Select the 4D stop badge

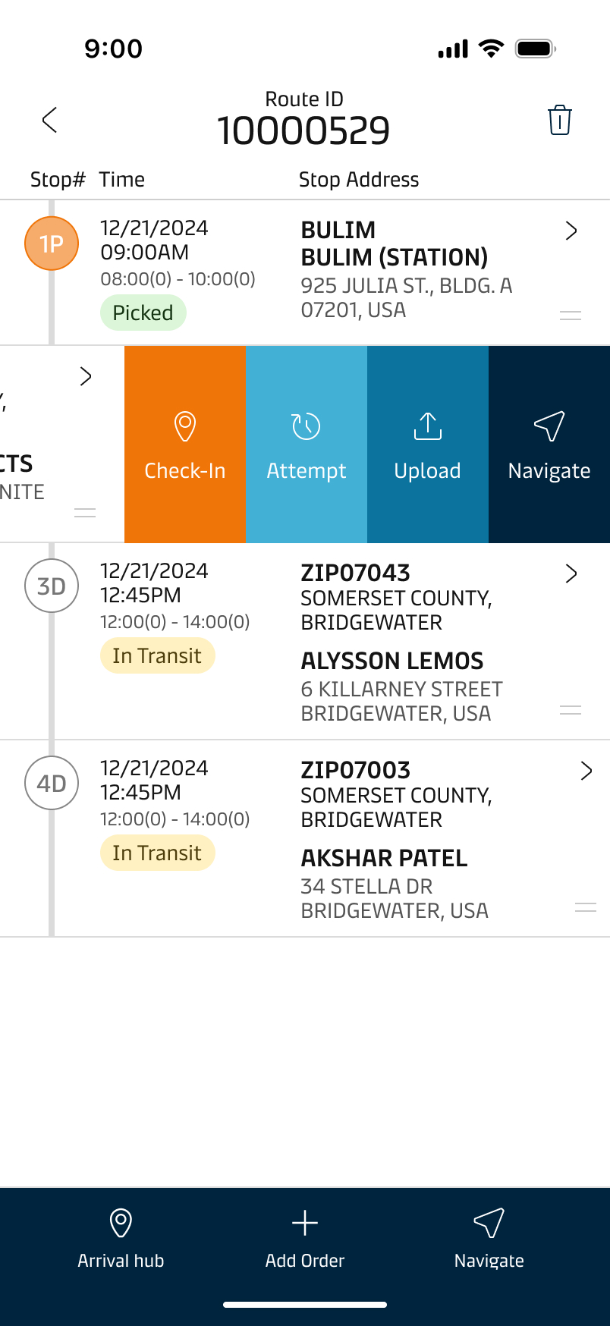point(52,784)
